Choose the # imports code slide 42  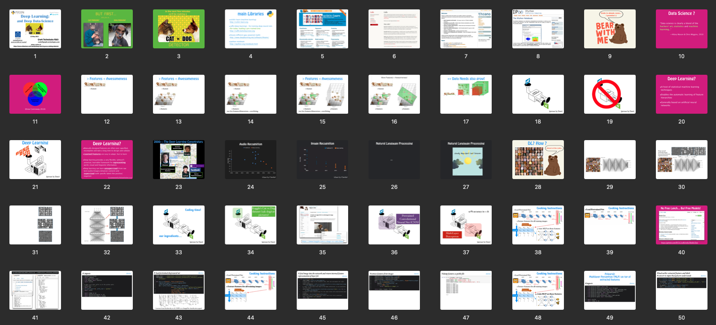107,290
